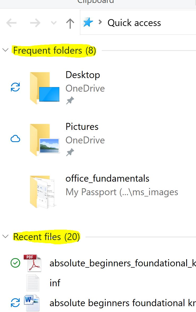The width and height of the screenshot is (196, 312).
Task: Open the Desktop folder icon
Action: tap(44, 88)
